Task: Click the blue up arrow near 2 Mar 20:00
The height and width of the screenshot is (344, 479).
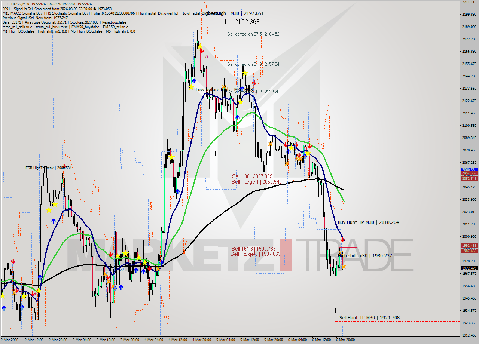Action: tap(54, 221)
